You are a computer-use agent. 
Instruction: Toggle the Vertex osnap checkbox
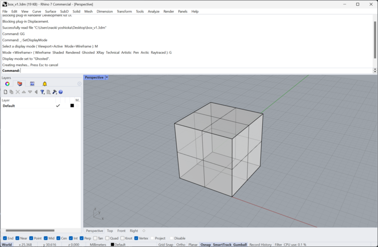coord(136,238)
